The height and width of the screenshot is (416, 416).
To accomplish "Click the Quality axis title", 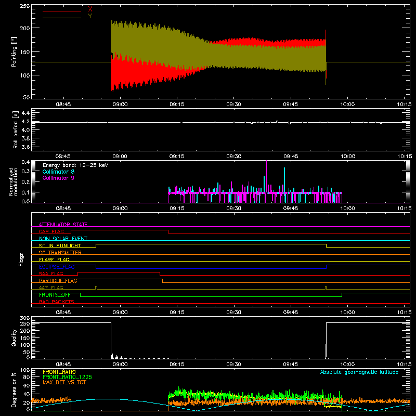I will coord(14,337).
